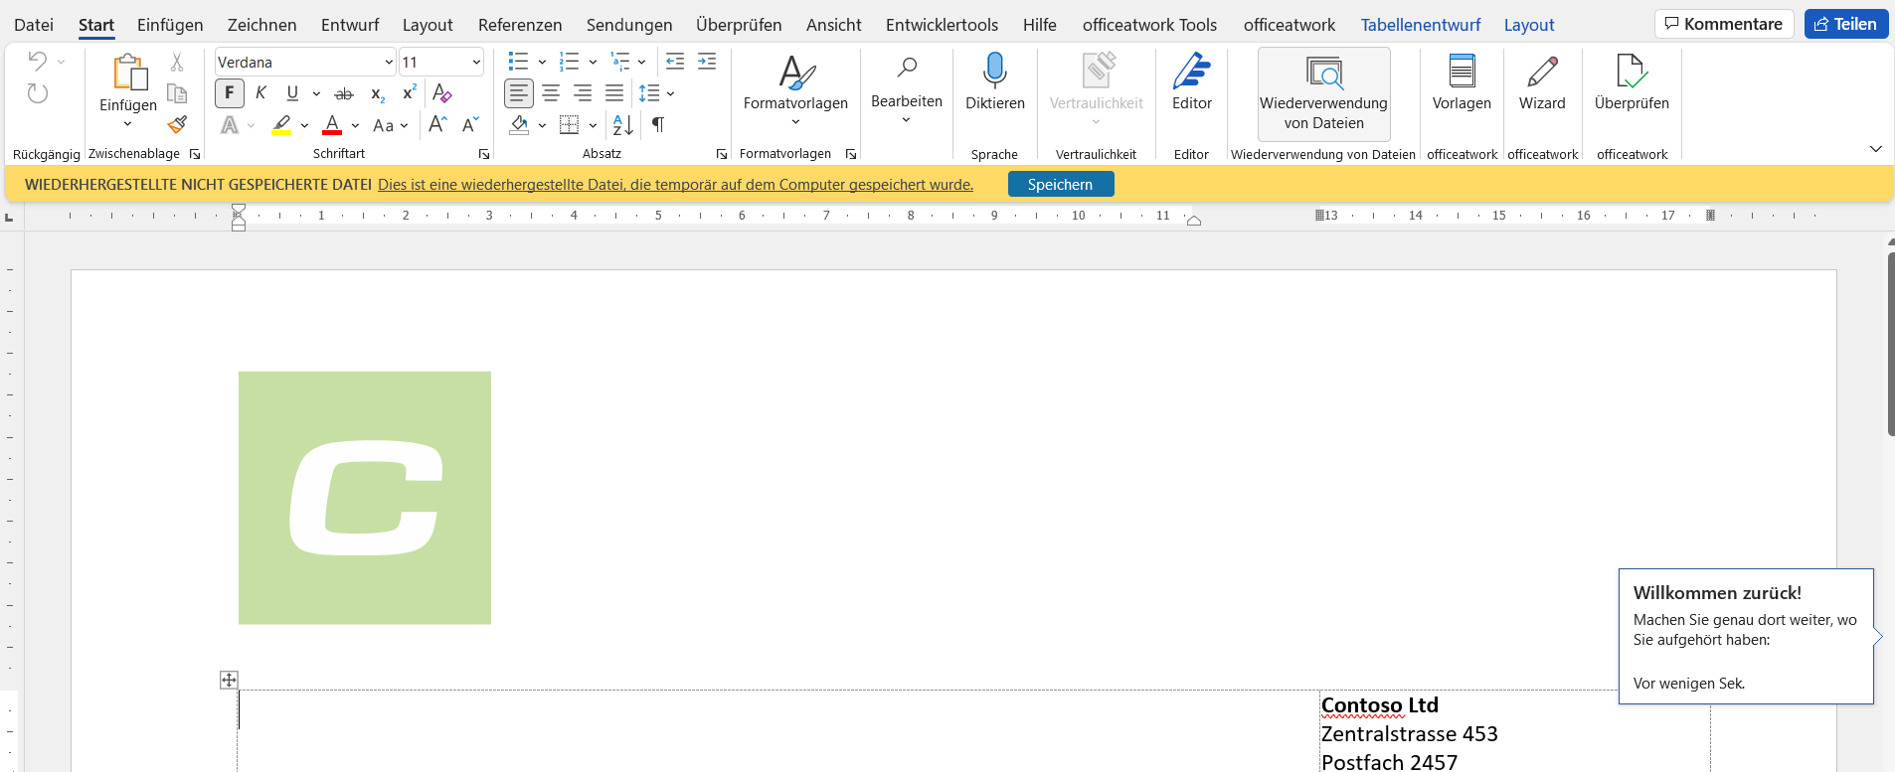Viewport: 1895px width, 772px height.
Task: Open the Kommentare pane
Action: 1724,24
